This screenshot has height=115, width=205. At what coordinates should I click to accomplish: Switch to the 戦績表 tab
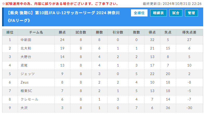(158, 13)
